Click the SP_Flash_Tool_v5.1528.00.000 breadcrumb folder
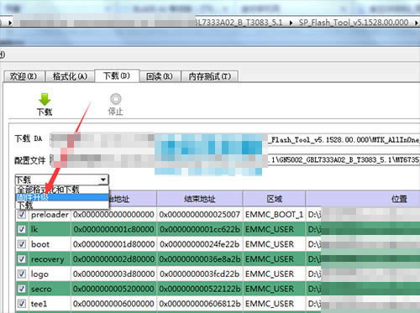The height and width of the screenshot is (313, 420). click(354, 23)
